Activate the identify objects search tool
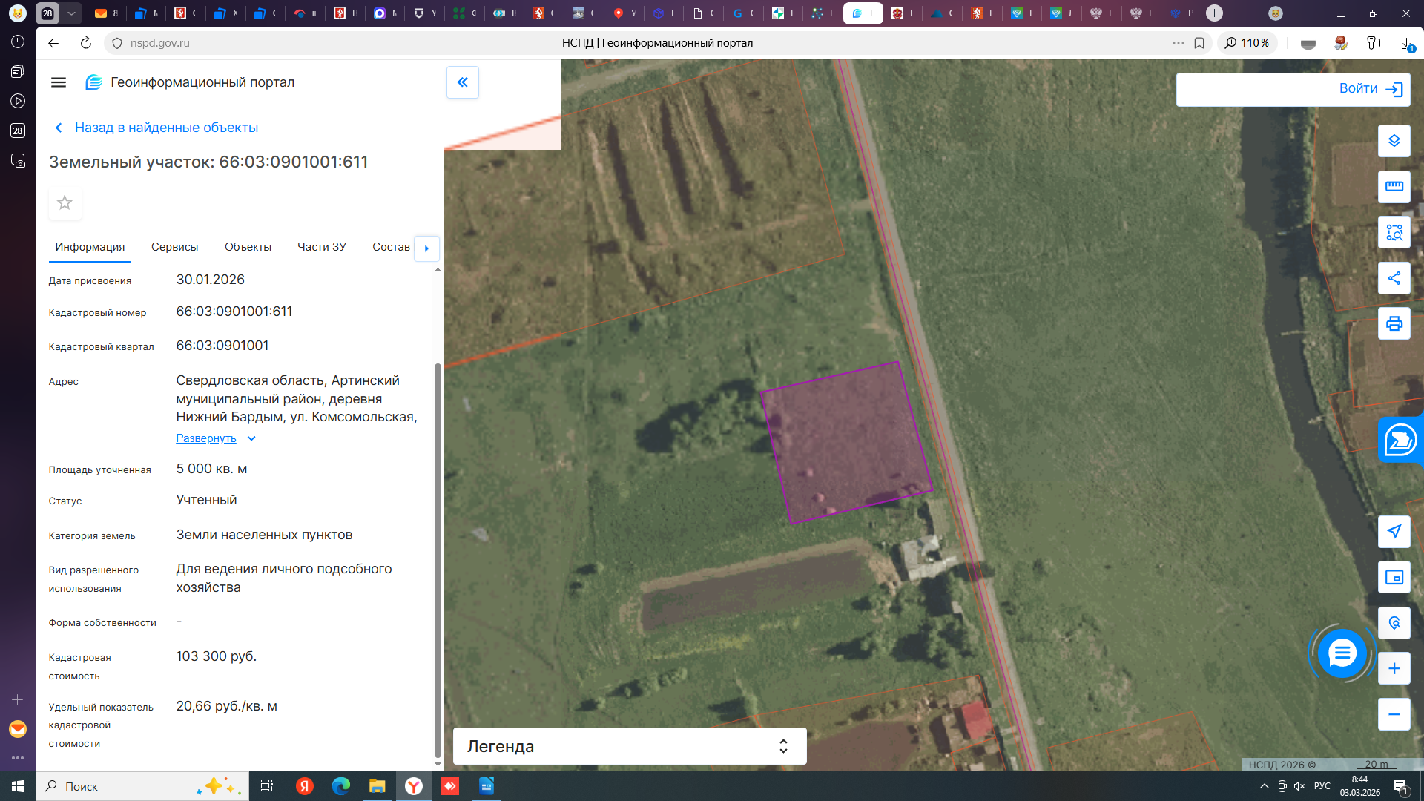Screen dimensions: 1424x801 point(1394,233)
